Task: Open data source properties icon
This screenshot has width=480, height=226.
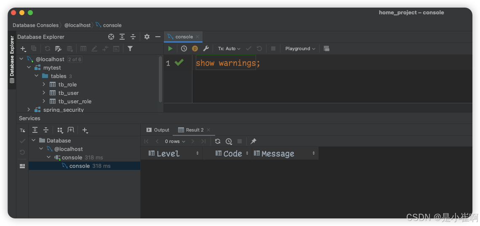Action: point(58,48)
